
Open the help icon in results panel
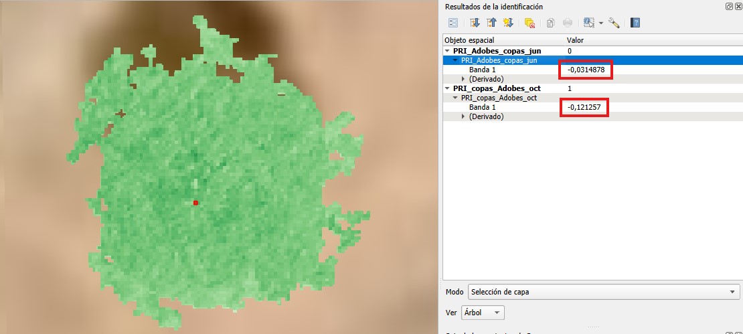coord(635,23)
